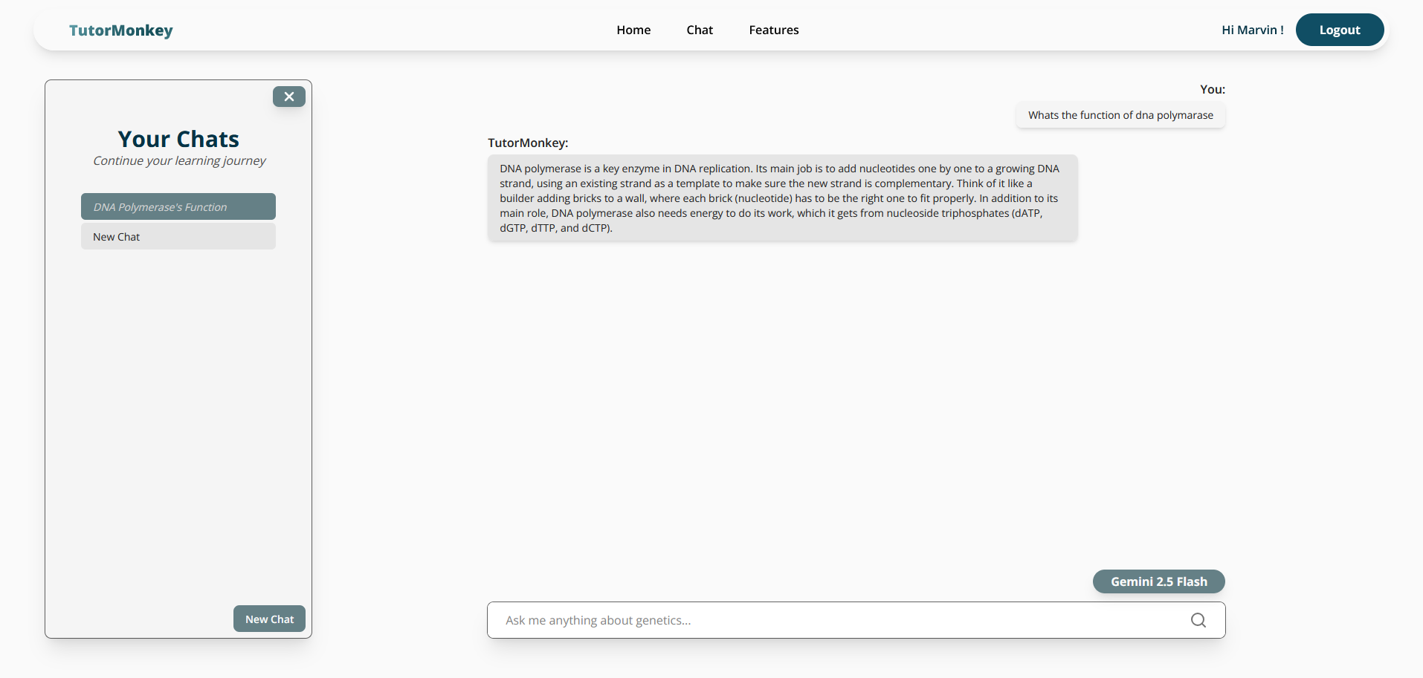
Task: Close the Your Chats sidebar panel
Action: click(289, 97)
